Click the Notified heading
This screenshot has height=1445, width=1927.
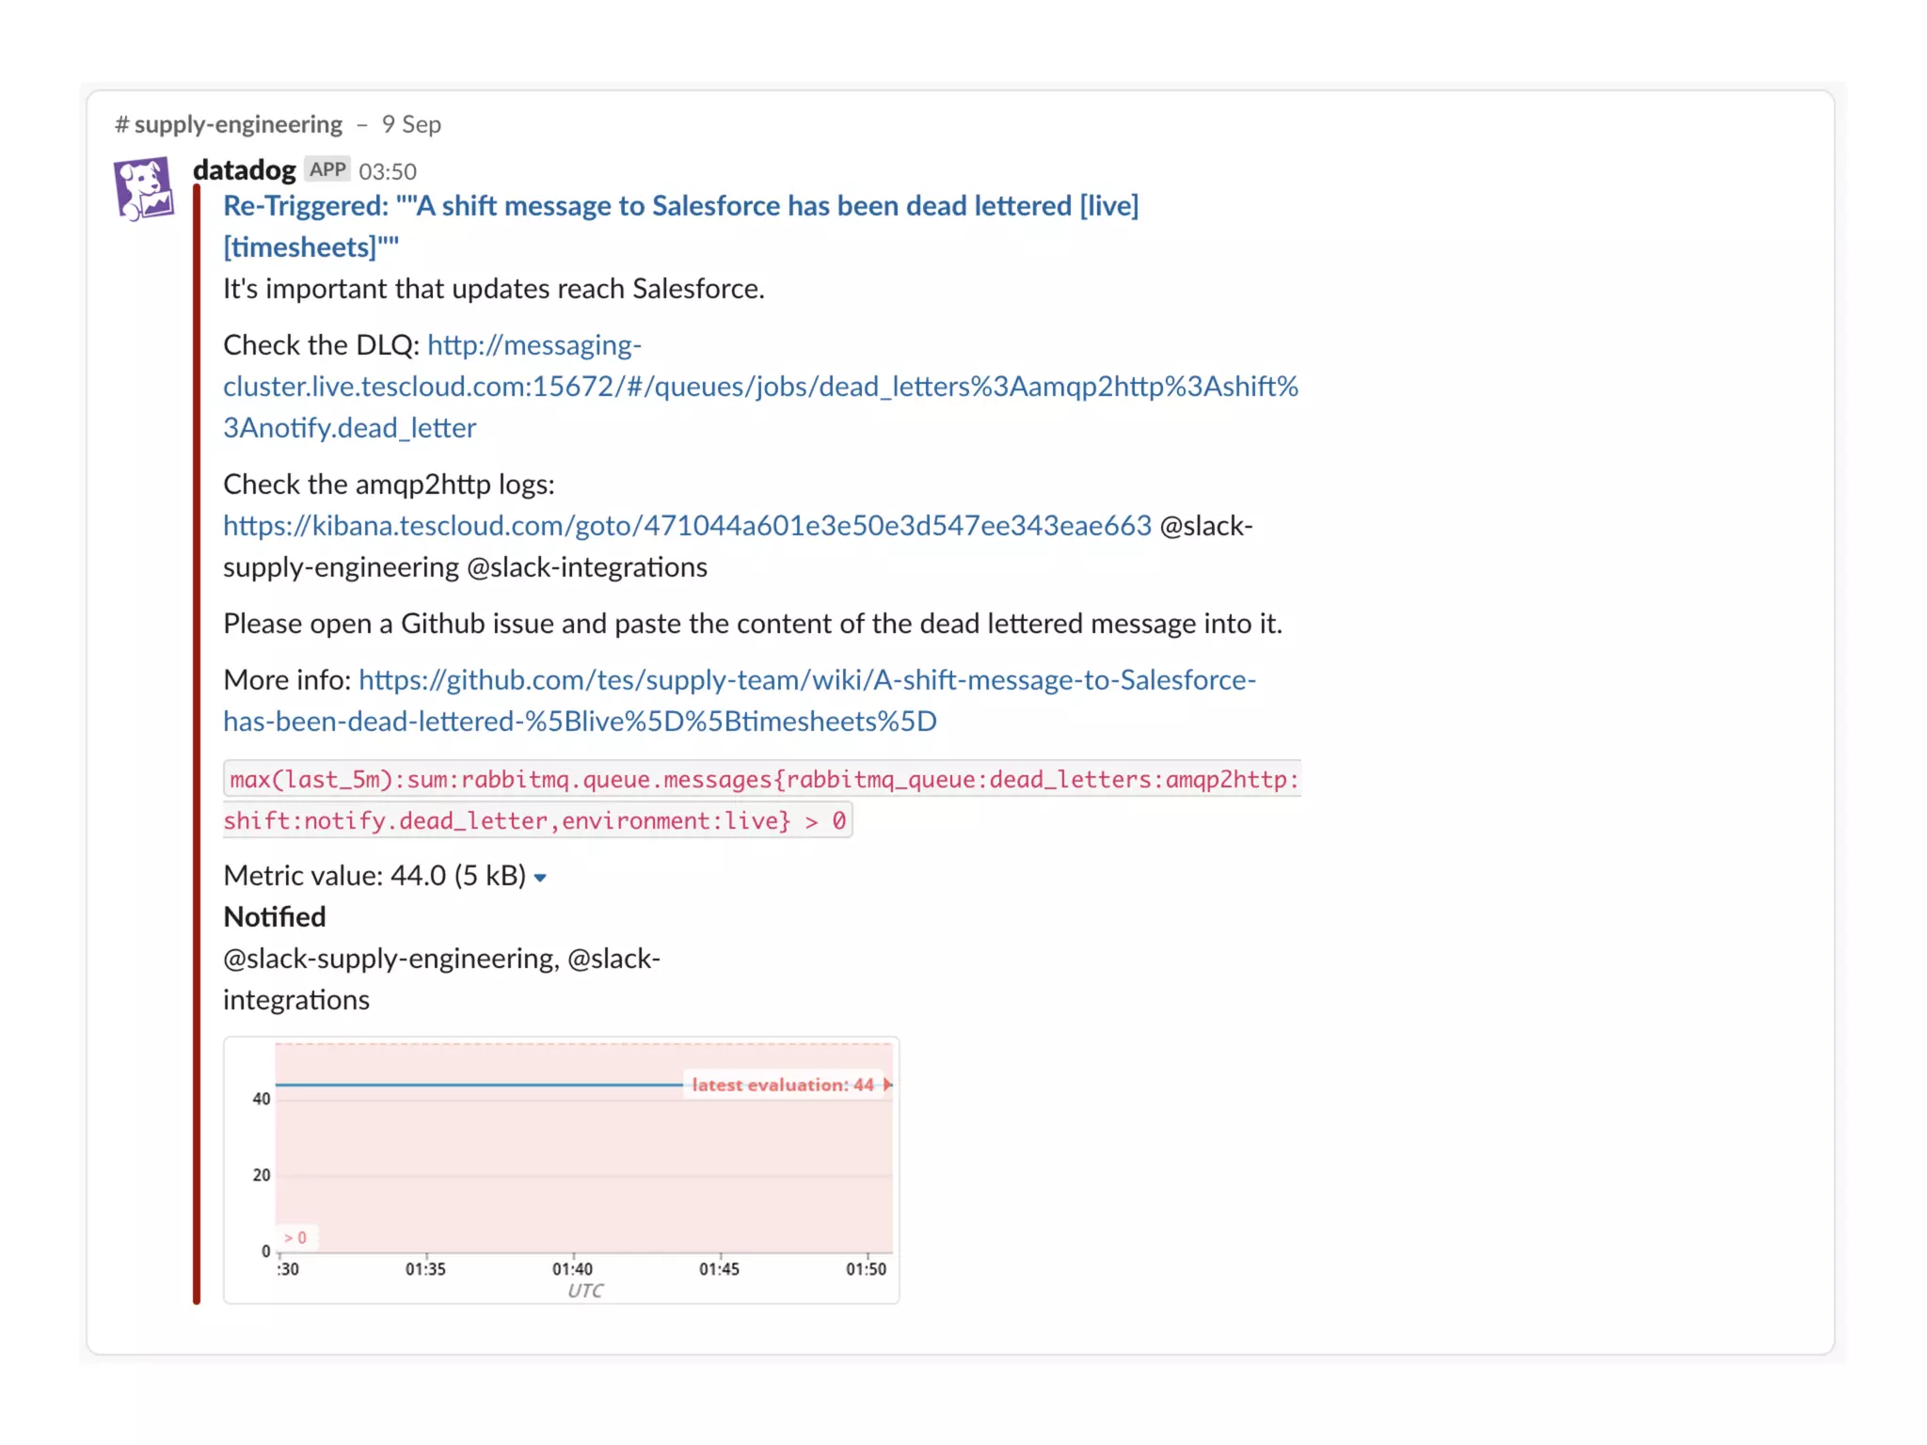coord(274,917)
